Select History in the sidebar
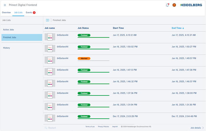Viewport: 206px width, 131px height. (x=6, y=48)
